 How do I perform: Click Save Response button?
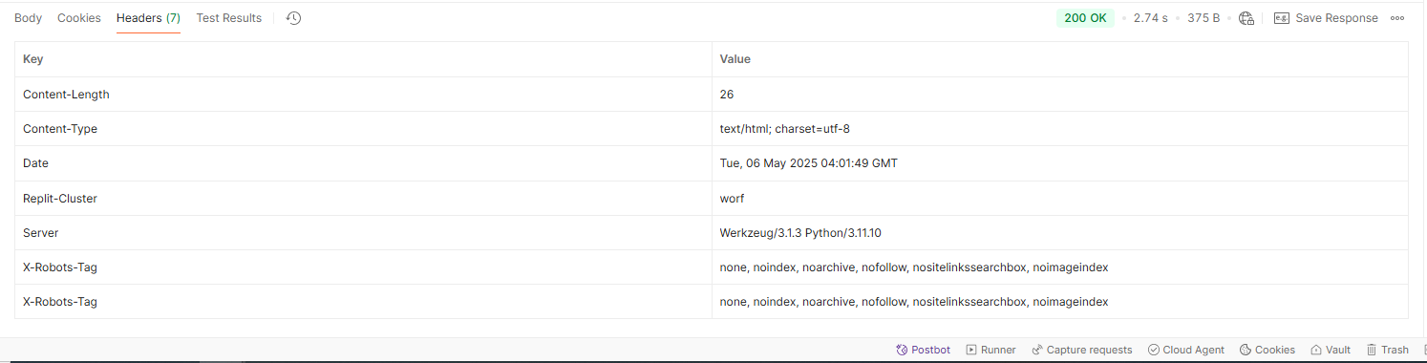(1327, 18)
